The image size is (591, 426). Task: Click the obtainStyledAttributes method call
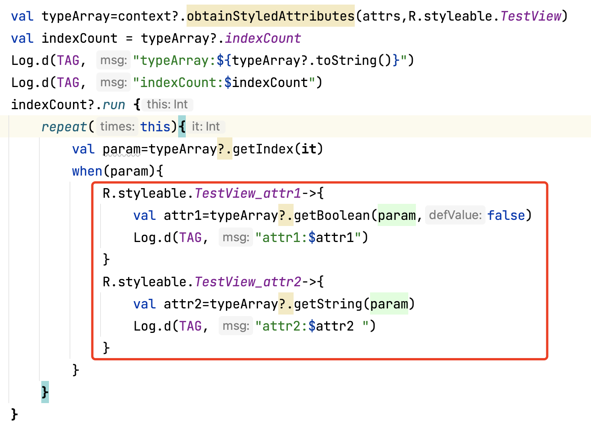pos(270,16)
